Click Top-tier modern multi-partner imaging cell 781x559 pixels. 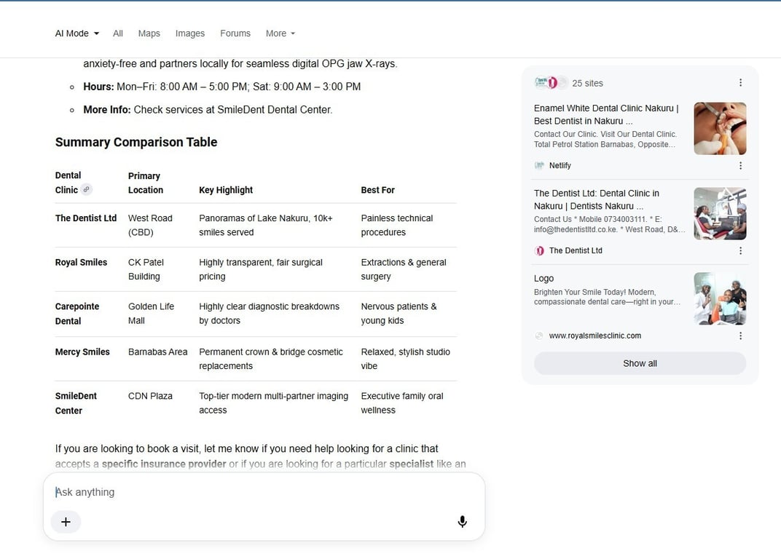[x=273, y=403]
